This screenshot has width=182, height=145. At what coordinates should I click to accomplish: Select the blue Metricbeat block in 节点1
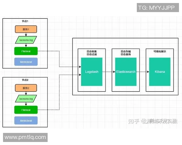26,62
